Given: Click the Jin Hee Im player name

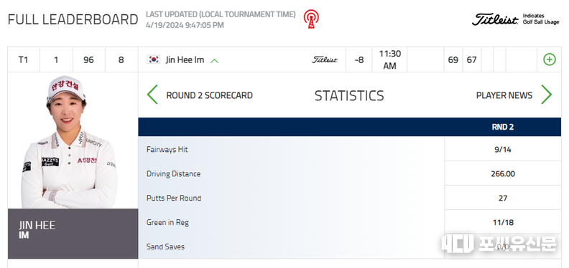Looking at the screenshot, I should (185, 59).
